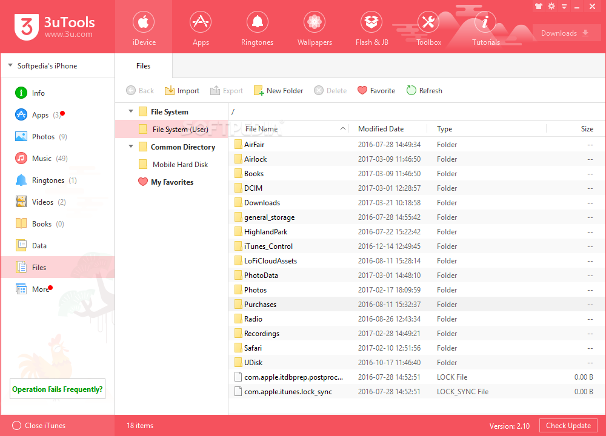Click the Export toolbar button
This screenshot has width=606, height=436.
[227, 91]
